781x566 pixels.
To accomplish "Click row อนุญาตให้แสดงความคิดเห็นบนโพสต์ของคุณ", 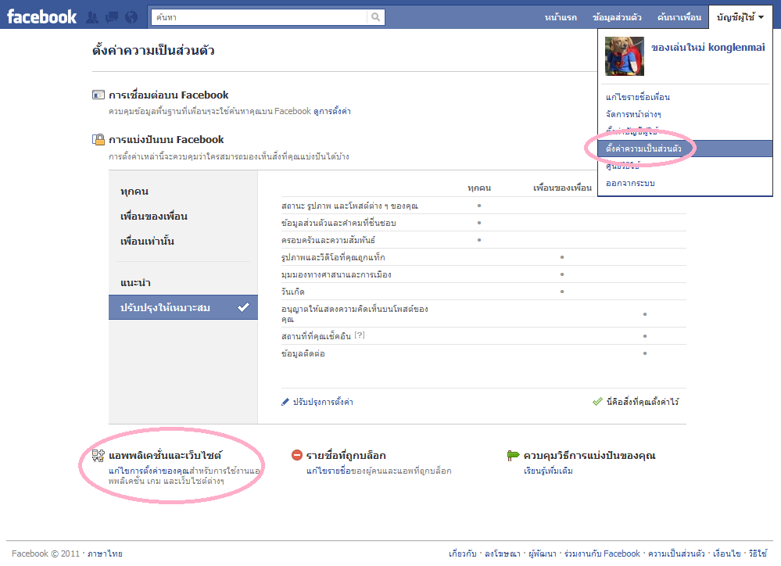I will point(484,314).
